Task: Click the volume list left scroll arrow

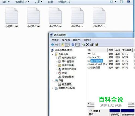Action: point(89,103)
